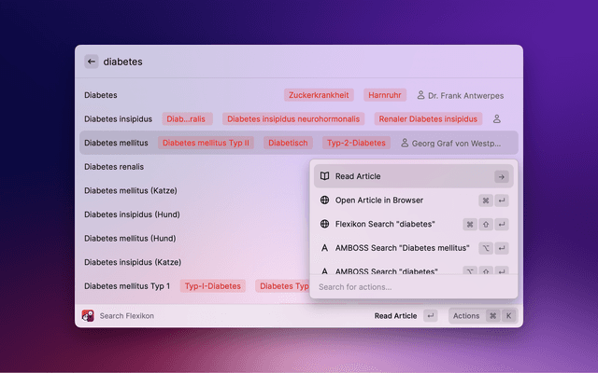Select the Flexikon Search "diabetes" action

tap(383, 225)
